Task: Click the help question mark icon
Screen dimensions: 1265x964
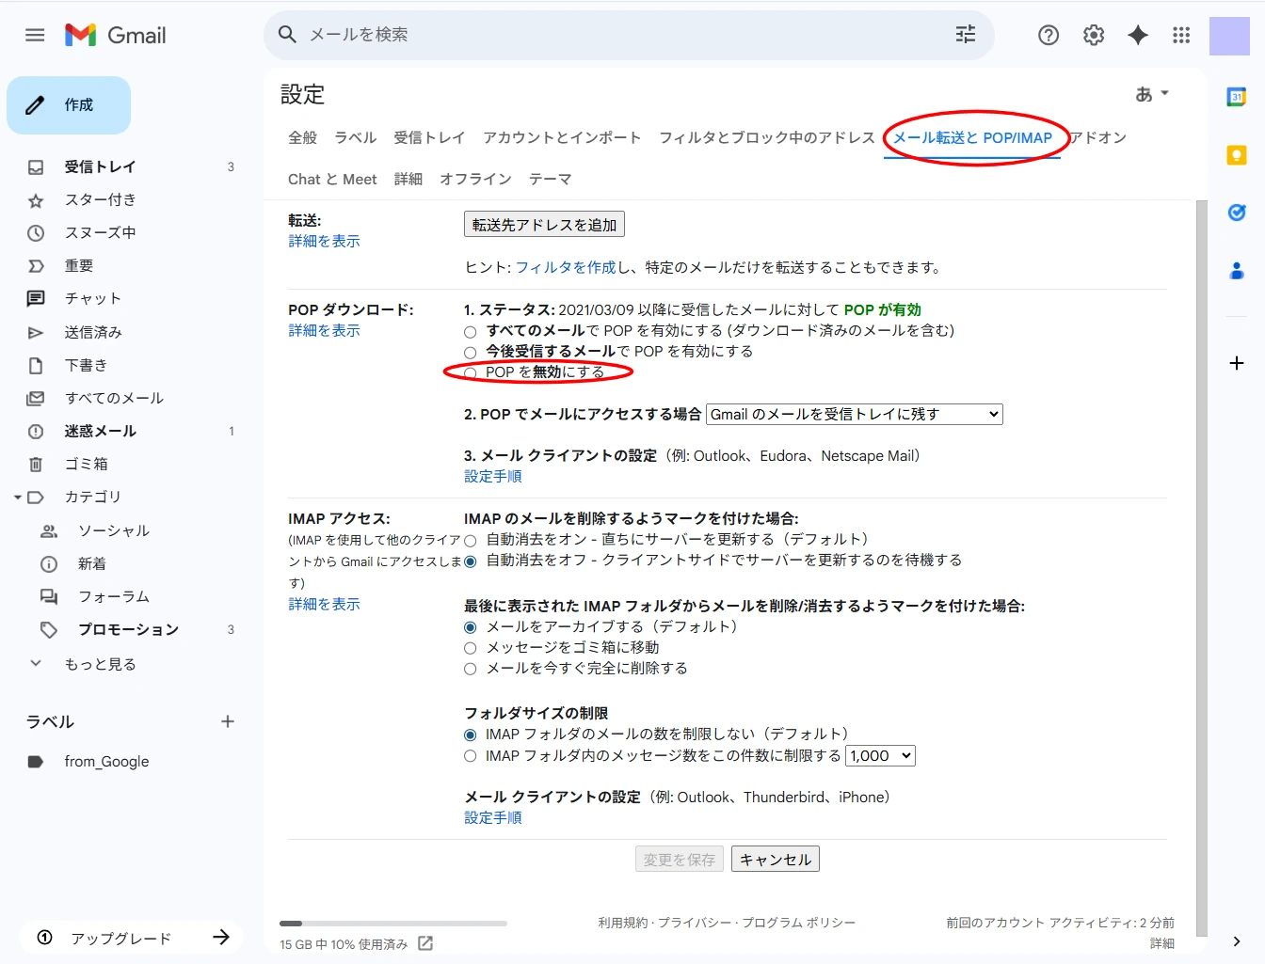Action: 1048,35
